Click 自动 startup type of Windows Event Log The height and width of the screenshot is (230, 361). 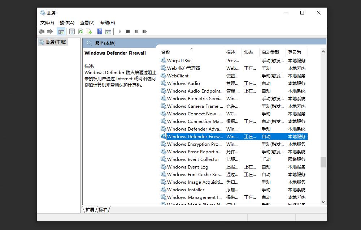click(266, 167)
